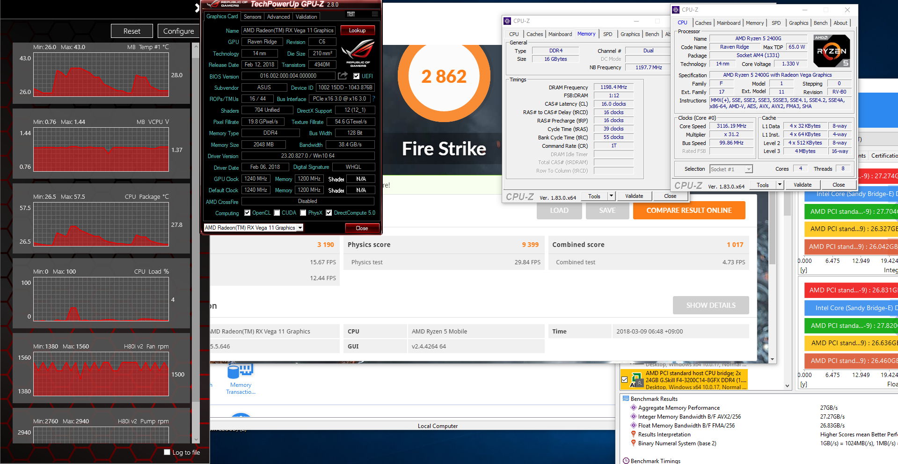Toggle the OpenCL checkbox

pos(248,213)
